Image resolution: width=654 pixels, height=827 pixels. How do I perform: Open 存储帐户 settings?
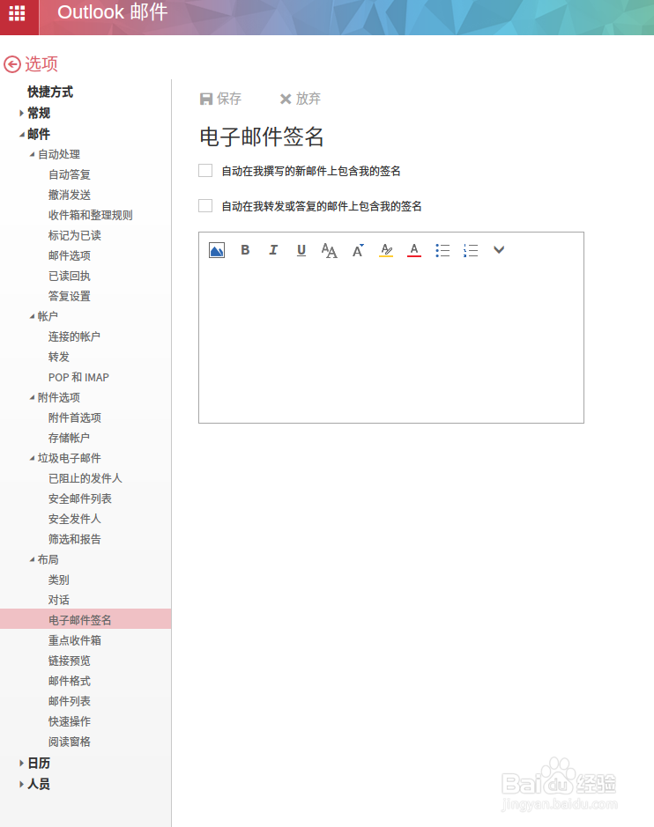69,438
